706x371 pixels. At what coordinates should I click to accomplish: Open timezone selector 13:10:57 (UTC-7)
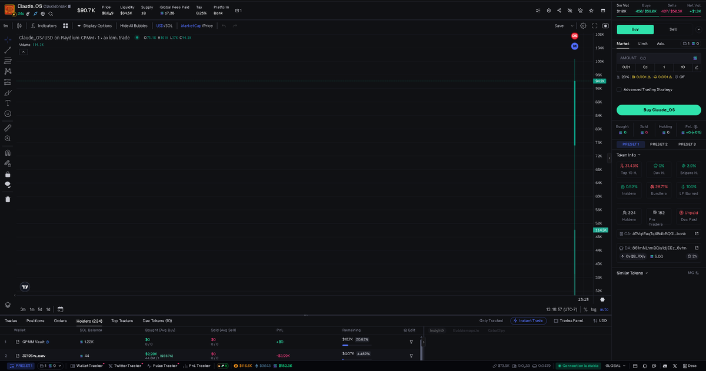[x=562, y=309]
